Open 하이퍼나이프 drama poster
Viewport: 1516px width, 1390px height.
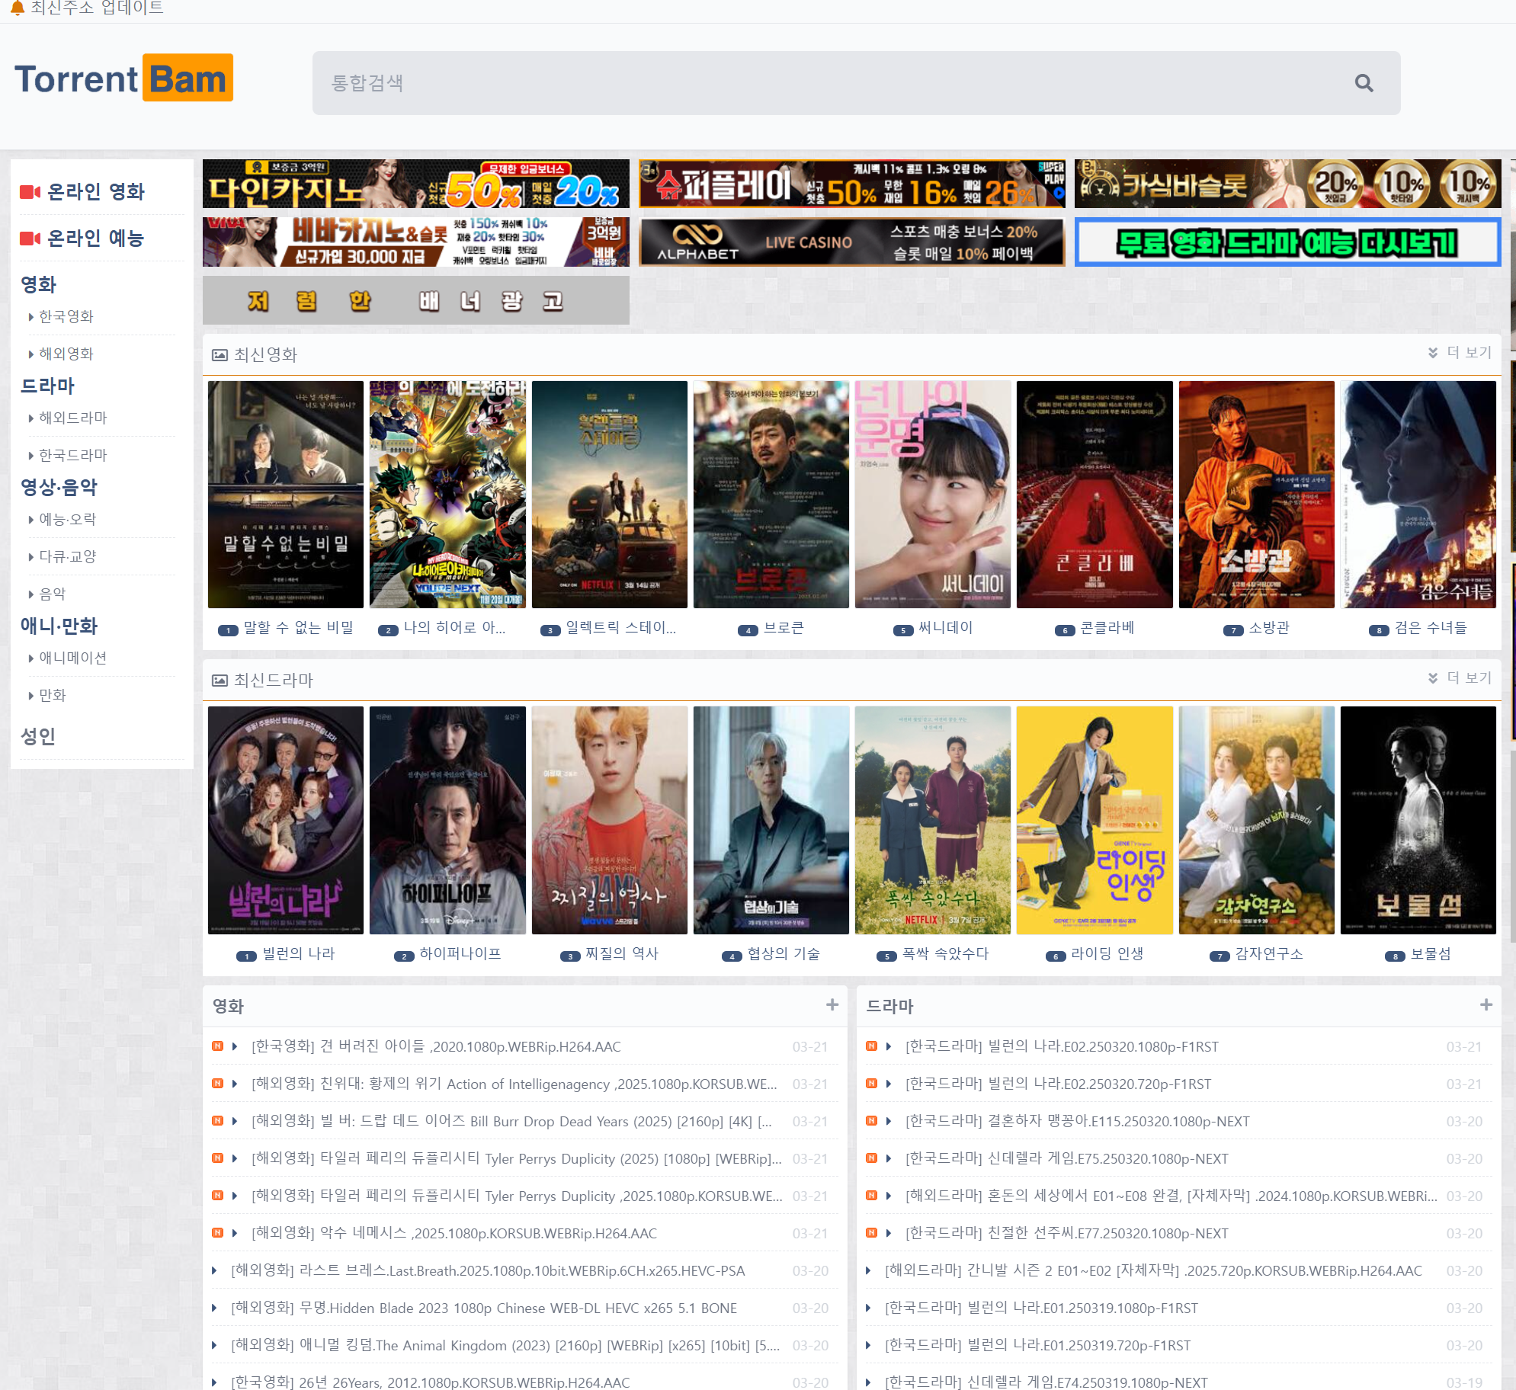coord(447,820)
